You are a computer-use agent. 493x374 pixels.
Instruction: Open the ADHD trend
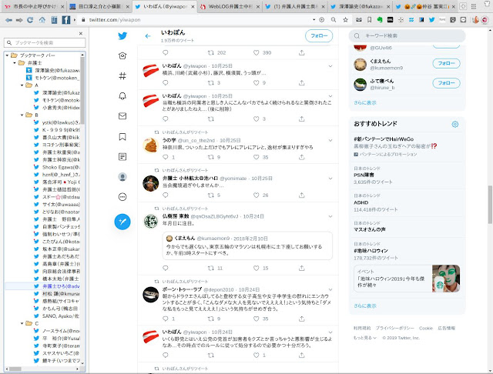407,203
